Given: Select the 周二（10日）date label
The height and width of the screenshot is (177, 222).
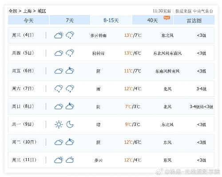Looking at the screenshot, I should pos(24,142).
